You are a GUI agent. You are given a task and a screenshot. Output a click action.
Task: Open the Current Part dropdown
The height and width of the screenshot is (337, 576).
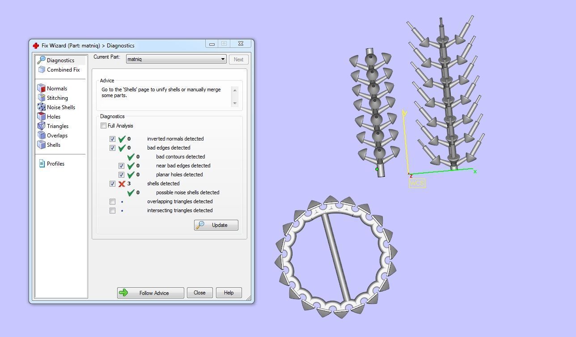176,59
